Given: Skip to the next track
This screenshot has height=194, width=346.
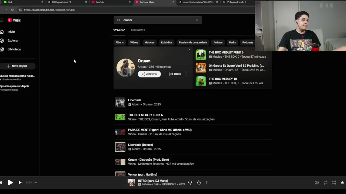Looking at the screenshot, I should (x=20, y=183).
